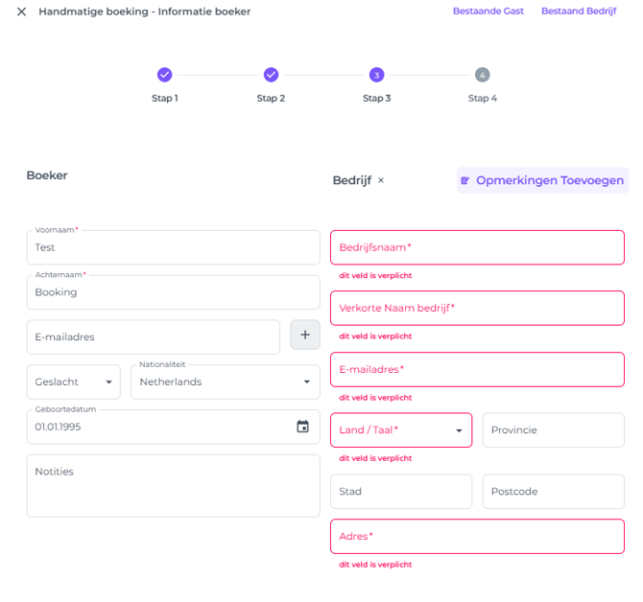Click Bestaand Bedrijf link
Viewport: 643px width, 602px height.
(578, 12)
